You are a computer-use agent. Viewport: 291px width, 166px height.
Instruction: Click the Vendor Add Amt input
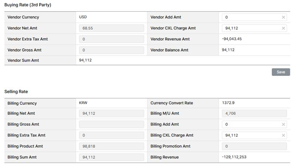[x=251, y=17]
